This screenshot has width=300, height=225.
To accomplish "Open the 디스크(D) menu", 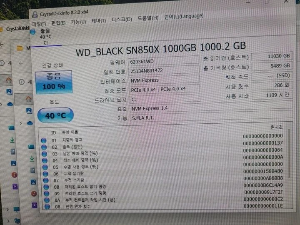I will pos(122,20).
